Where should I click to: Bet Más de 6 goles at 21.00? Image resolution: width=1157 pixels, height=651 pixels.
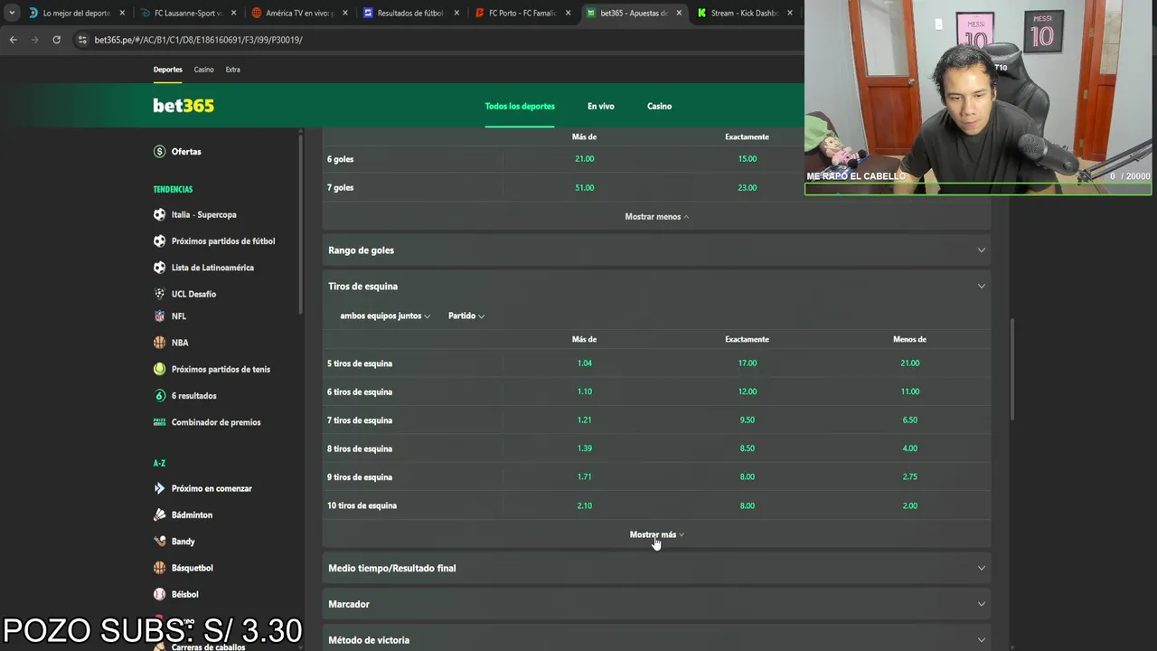click(585, 159)
